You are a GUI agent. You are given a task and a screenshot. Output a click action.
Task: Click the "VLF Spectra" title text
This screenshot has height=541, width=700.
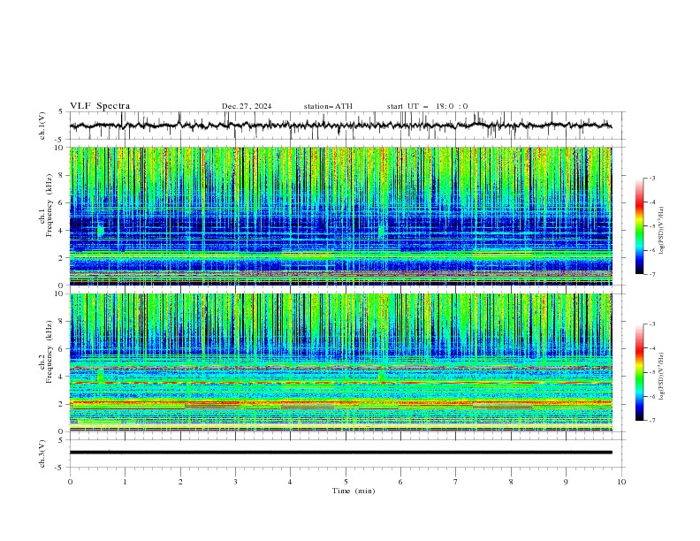tap(100, 106)
